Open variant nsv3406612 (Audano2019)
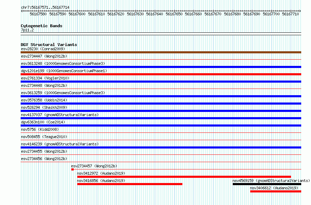Viewport: 311px width, 205px height. coord(274,188)
